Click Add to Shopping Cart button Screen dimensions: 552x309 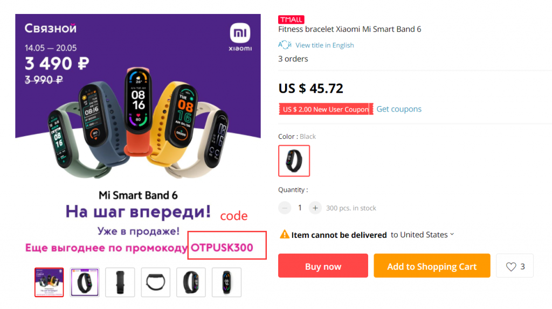[x=432, y=266]
